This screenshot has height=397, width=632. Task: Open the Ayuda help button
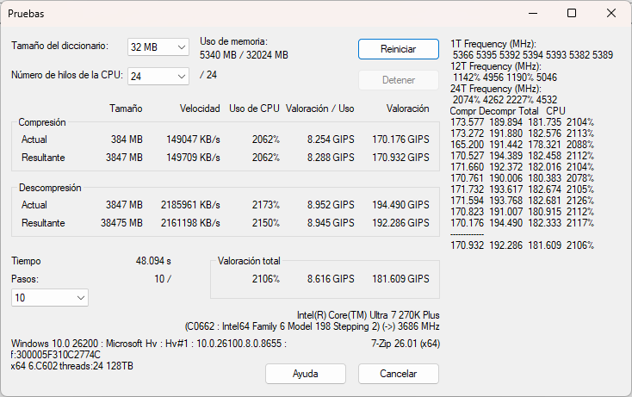pos(305,374)
